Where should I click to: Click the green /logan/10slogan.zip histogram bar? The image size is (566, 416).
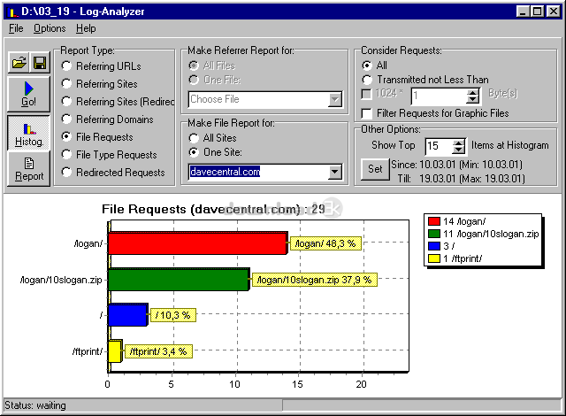click(179, 279)
